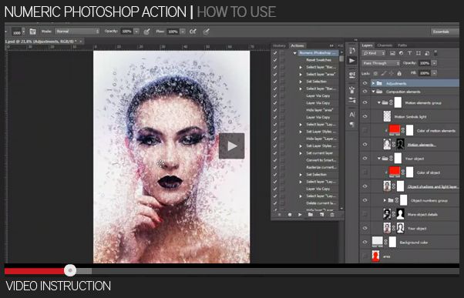Click the create new set folder icon

point(310,215)
